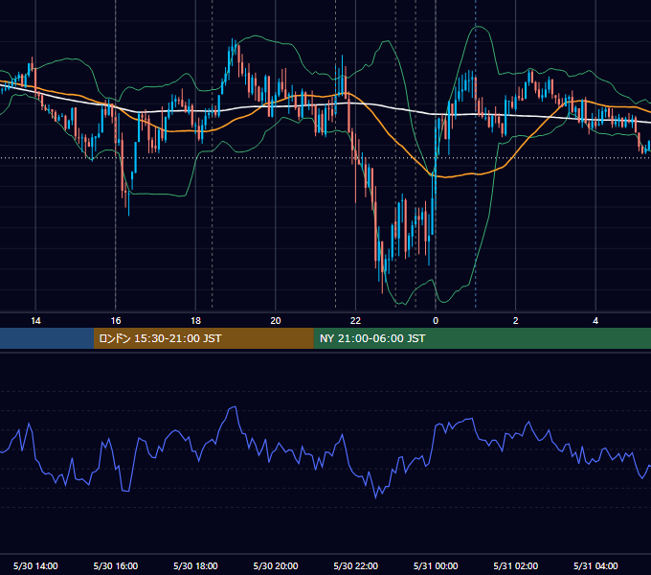Click the 5/30 22:00 date label

(356, 565)
